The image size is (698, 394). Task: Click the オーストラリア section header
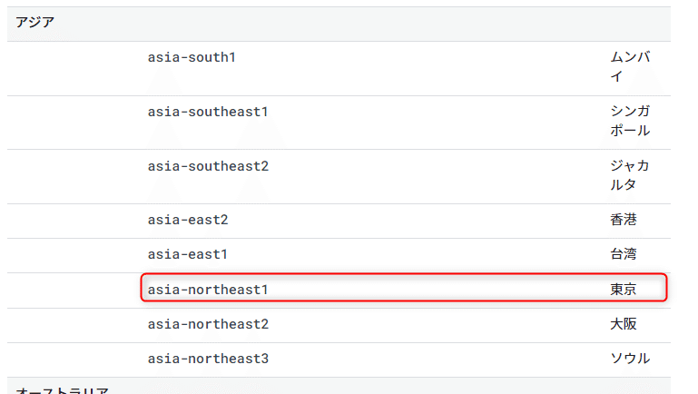click(x=63, y=390)
